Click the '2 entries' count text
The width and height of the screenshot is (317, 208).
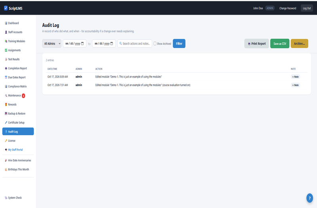point(50,60)
